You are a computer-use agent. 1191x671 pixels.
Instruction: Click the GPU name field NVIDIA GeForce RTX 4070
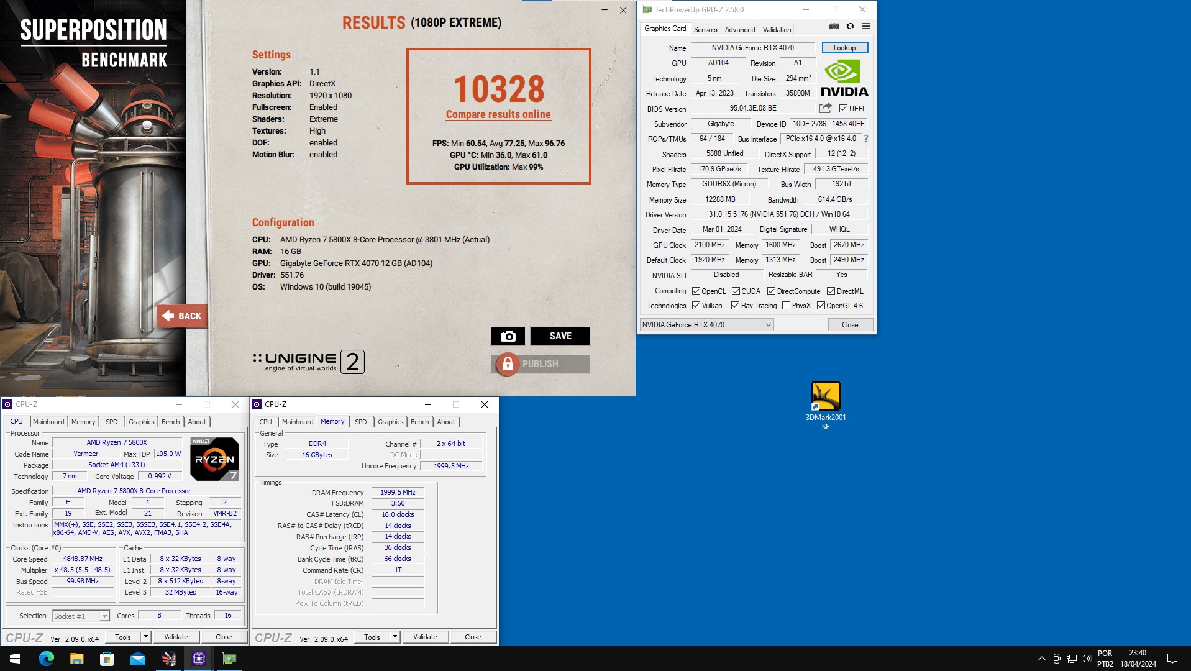[752, 48]
